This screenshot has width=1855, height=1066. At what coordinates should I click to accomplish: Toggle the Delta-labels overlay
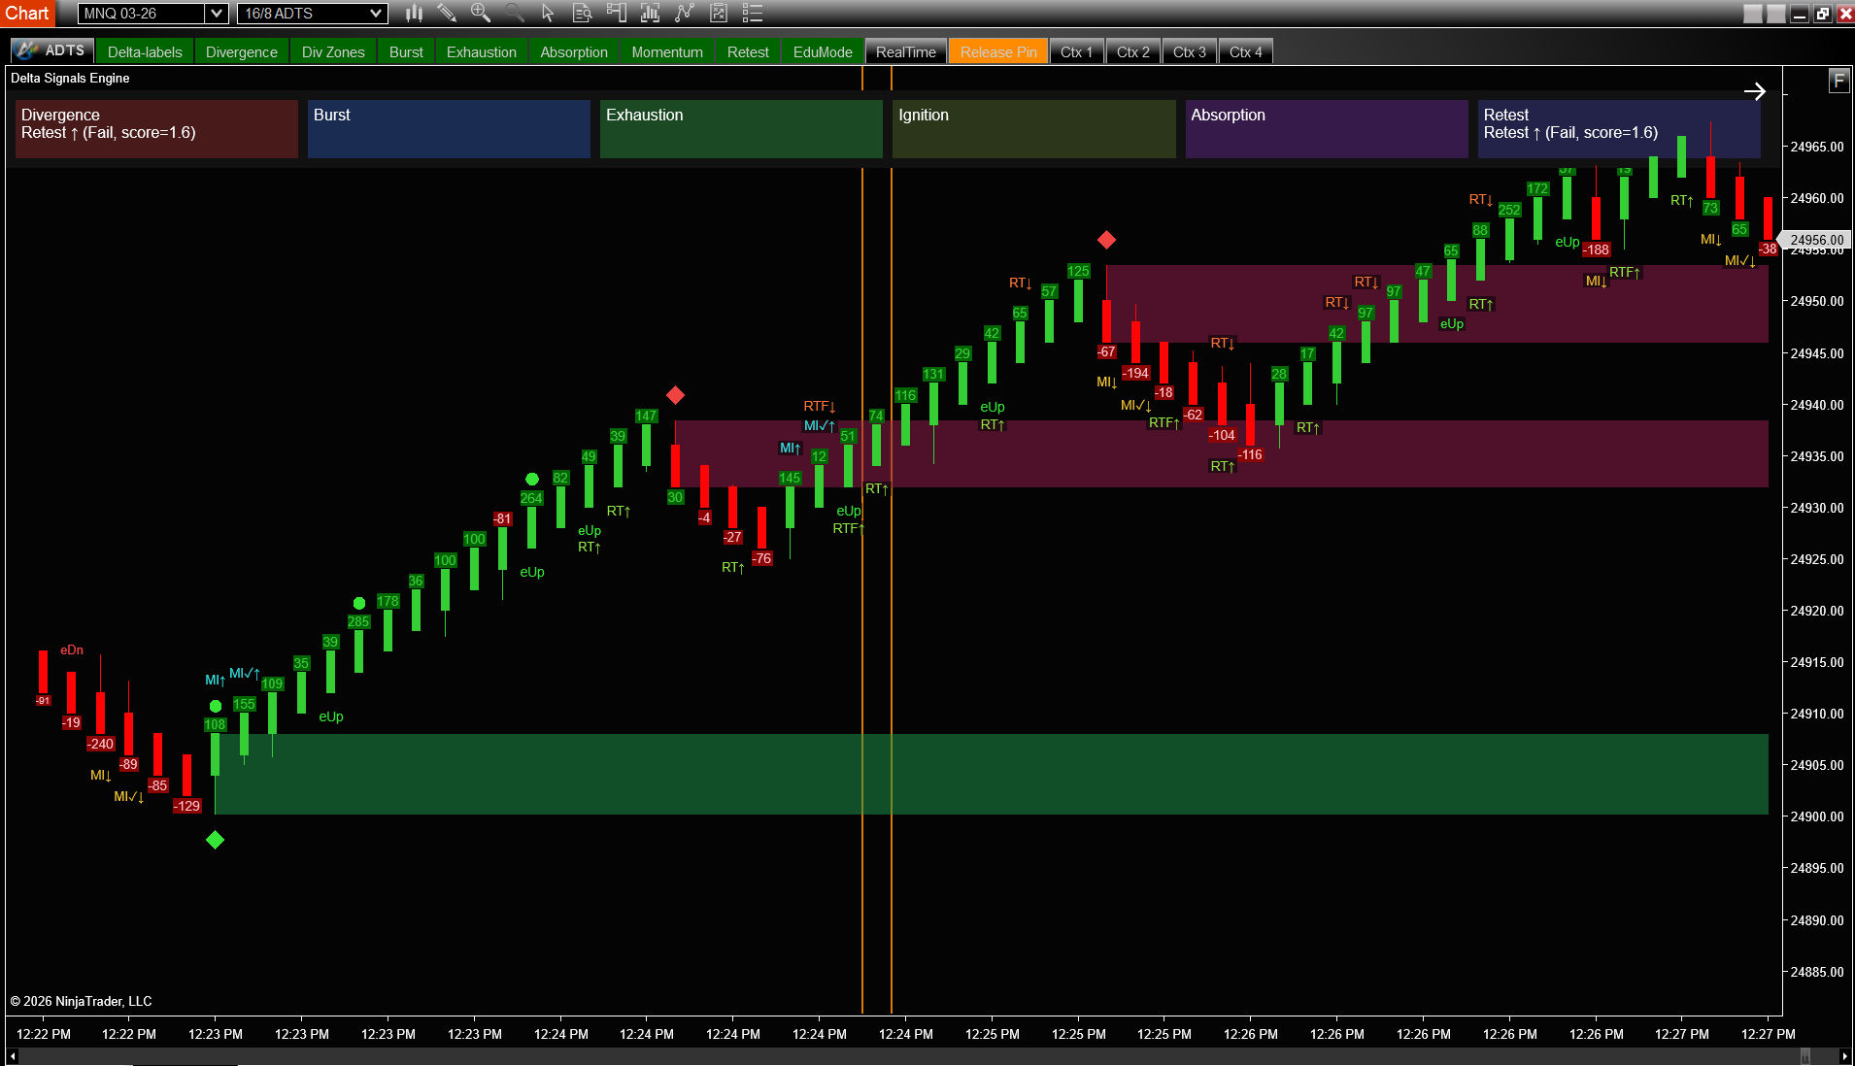coord(144,50)
